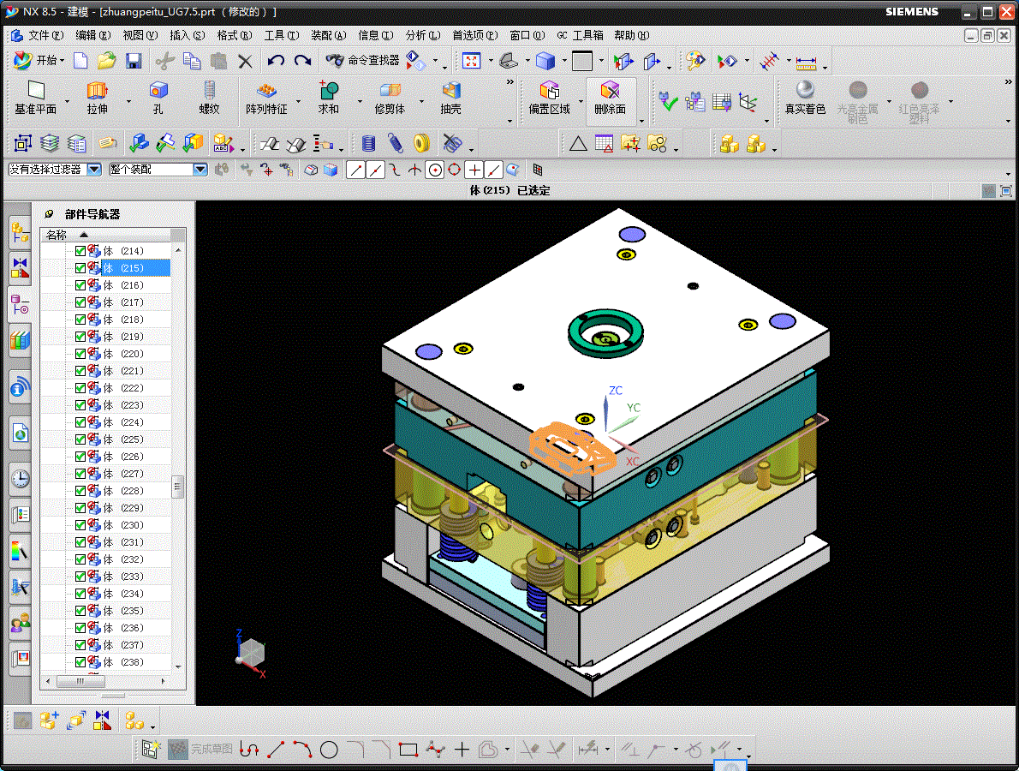The width and height of the screenshot is (1019, 771).
Task: Click the Cut scissors icon
Action: (164, 61)
